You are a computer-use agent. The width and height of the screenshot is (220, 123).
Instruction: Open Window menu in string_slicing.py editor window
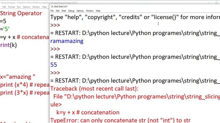coord(36,7)
